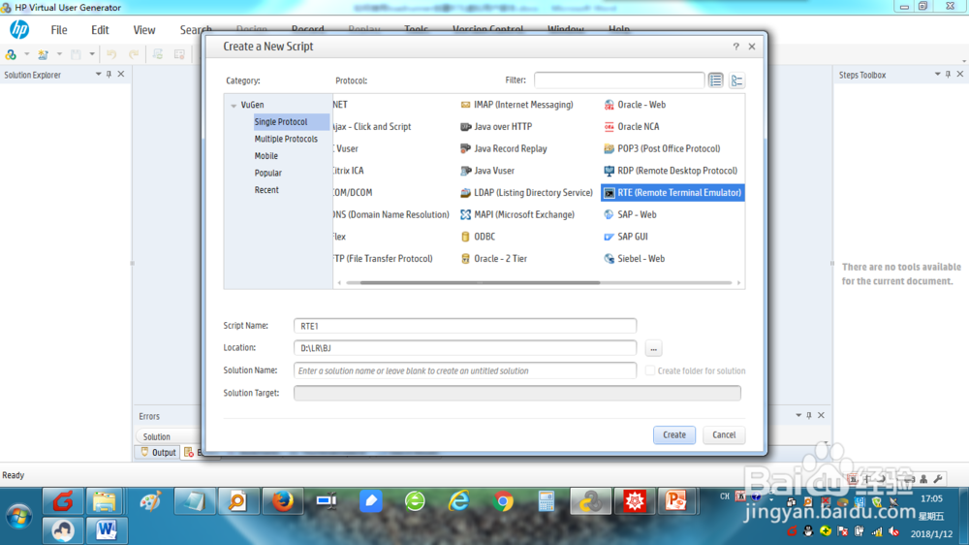Viewport: 969px width, 545px height.
Task: Open Internet Explorer from the taskbar
Action: 458,501
